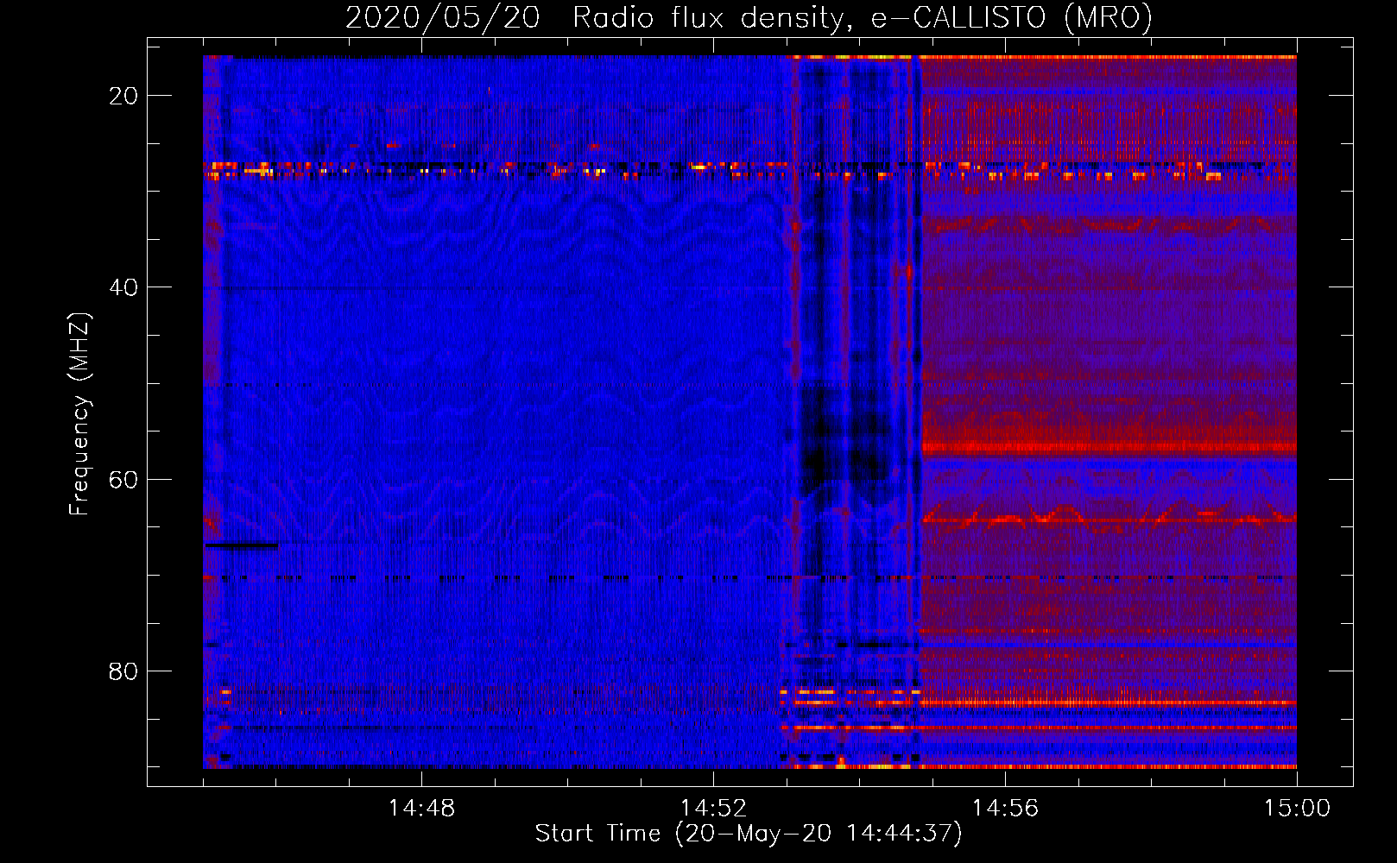Screen dimensions: 1397x863
Task: Click the 'Start Time (20-May-20 14:44:37)' label
Action: pos(749,834)
